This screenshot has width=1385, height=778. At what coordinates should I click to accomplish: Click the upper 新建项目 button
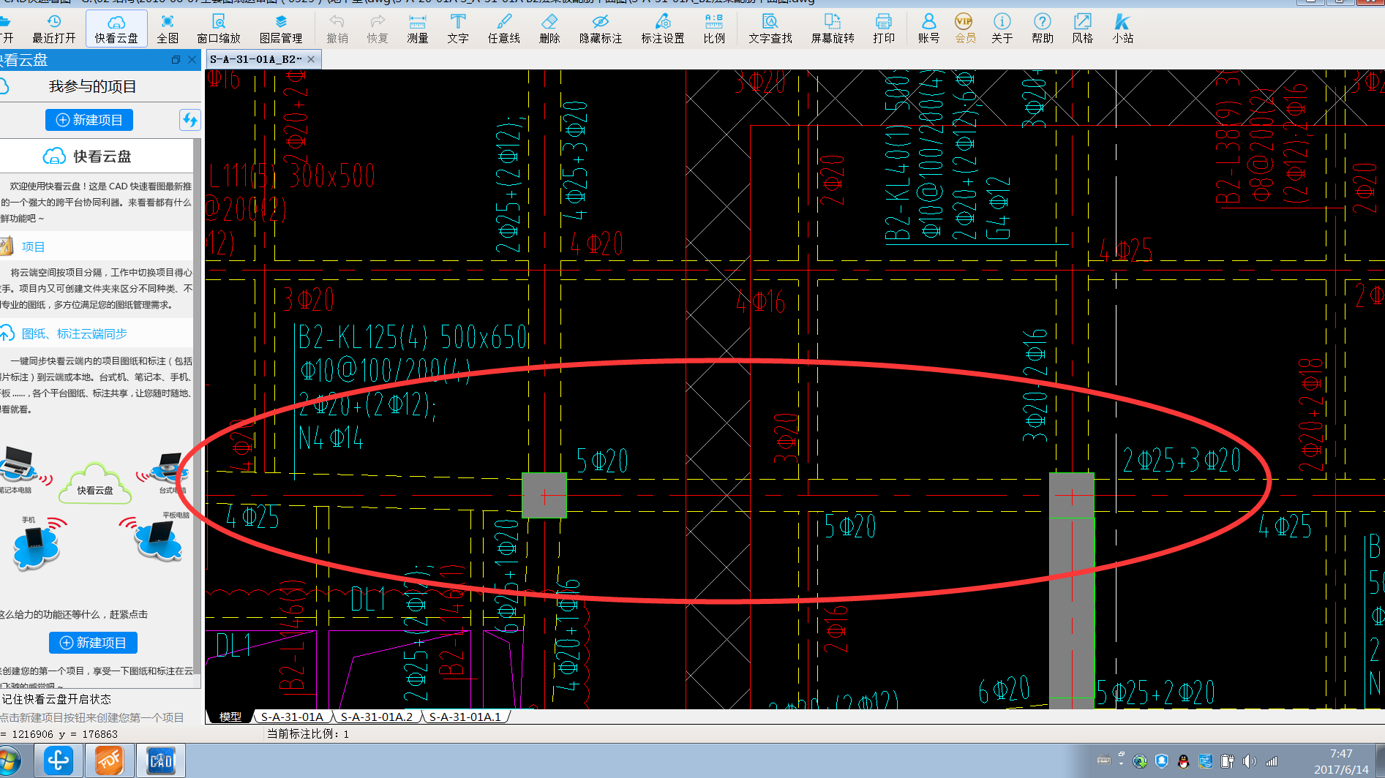[89, 120]
